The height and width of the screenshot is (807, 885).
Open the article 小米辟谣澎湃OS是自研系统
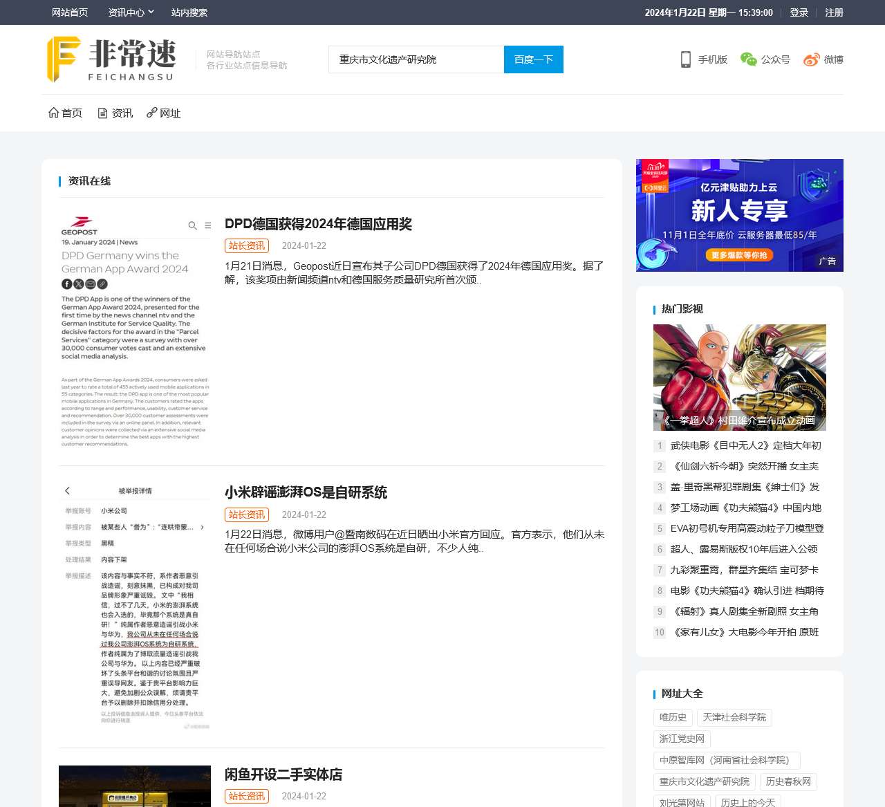306,492
